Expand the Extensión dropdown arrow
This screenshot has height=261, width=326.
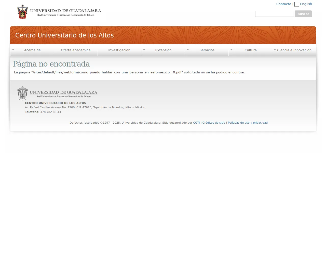point(144,49)
